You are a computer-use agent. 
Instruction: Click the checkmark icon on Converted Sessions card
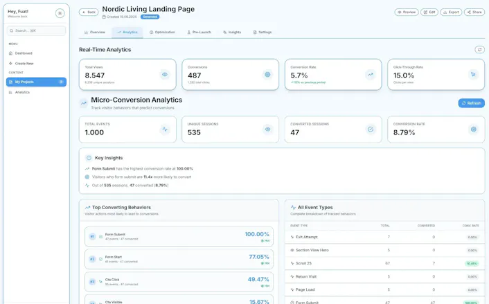click(x=370, y=129)
